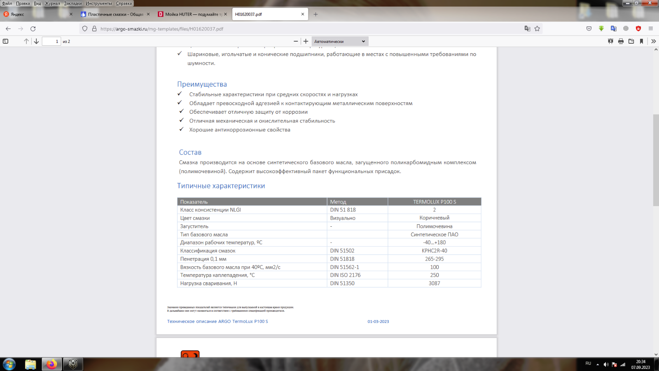659x371 pixels.
Task: Click the 'KPHC2R-40' table cell
Action: 435,251
